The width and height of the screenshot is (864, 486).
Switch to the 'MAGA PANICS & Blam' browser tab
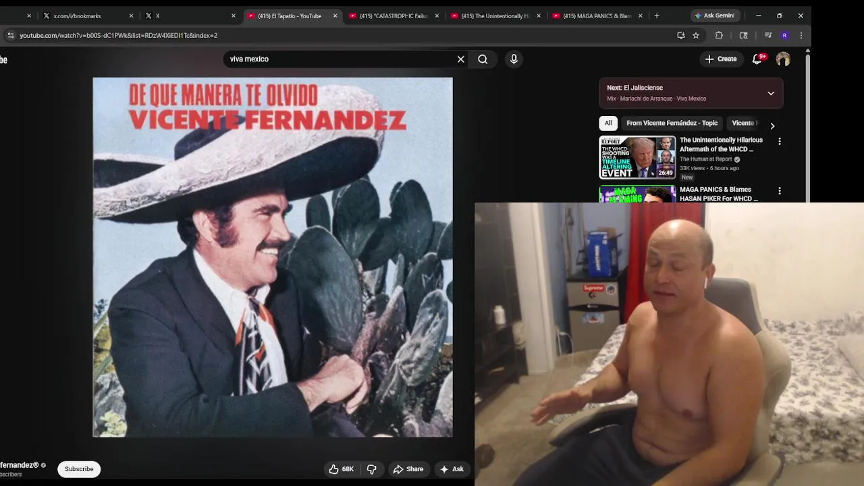point(592,16)
